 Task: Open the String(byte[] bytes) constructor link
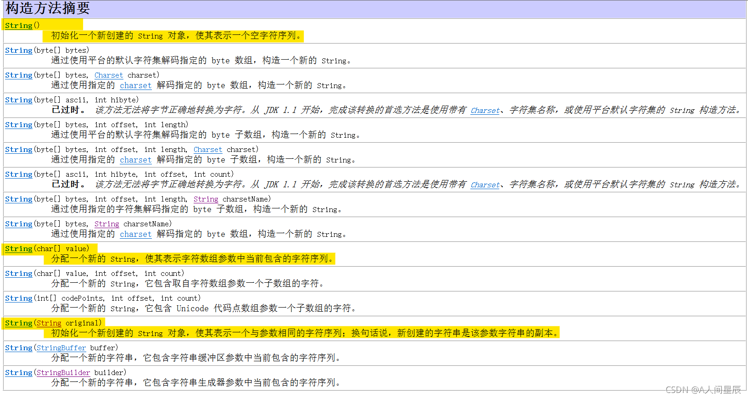coord(19,50)
